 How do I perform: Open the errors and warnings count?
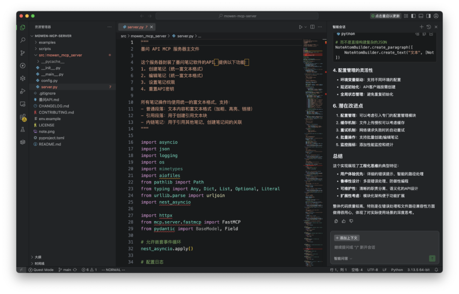[x=89, y=270]
